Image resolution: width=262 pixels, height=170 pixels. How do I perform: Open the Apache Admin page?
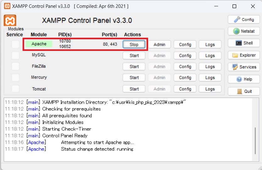(x=159, y=45)
